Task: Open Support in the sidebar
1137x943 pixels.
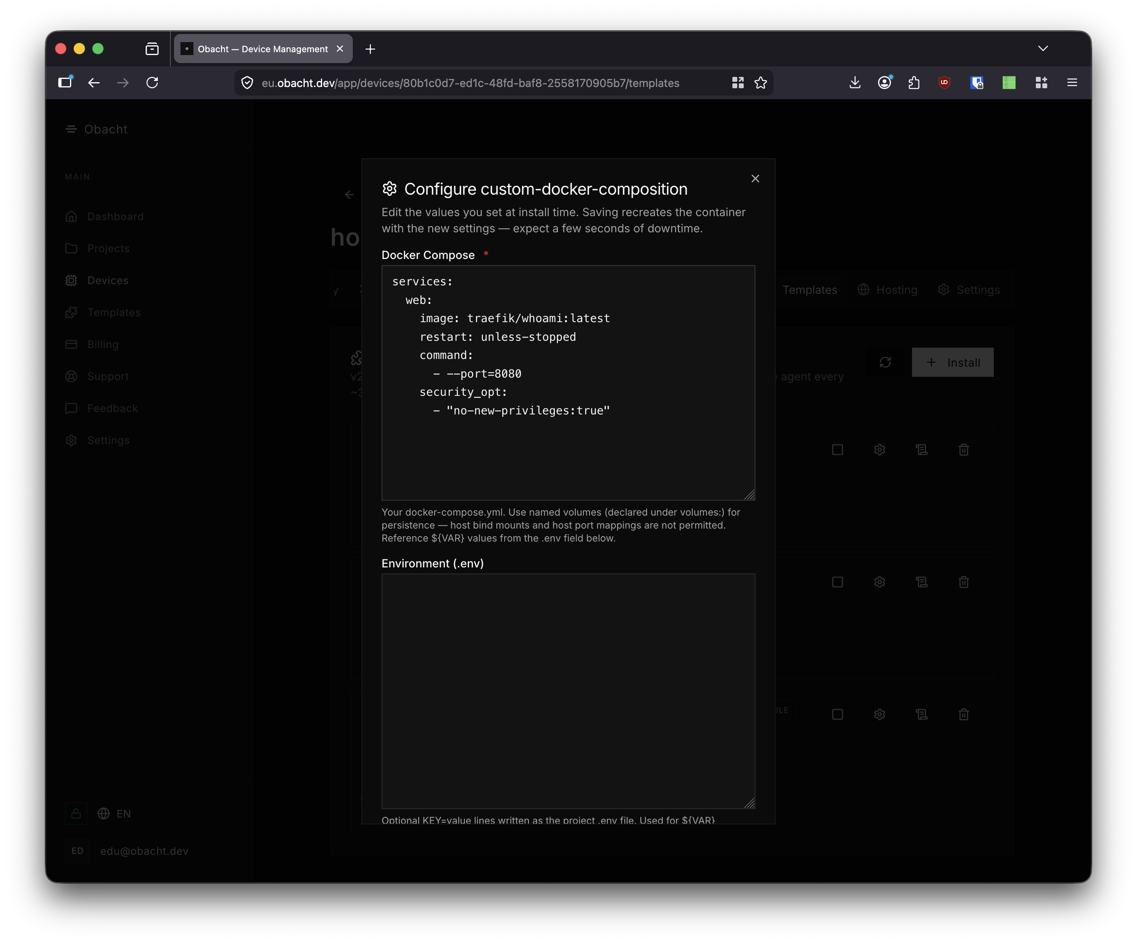Action: pos(97,376)
